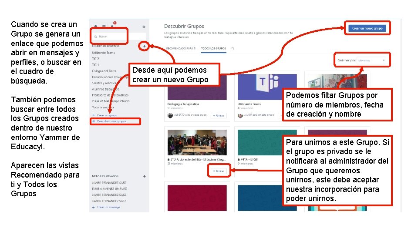Open the Descubrir más grupos link
The width and height of the screenshot is (418, 235).
coord(109,121)
